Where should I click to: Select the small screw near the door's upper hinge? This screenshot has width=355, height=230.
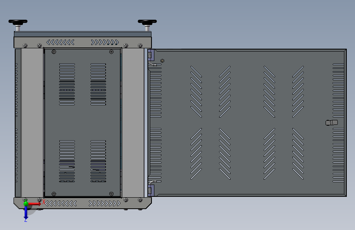[162, 61]
